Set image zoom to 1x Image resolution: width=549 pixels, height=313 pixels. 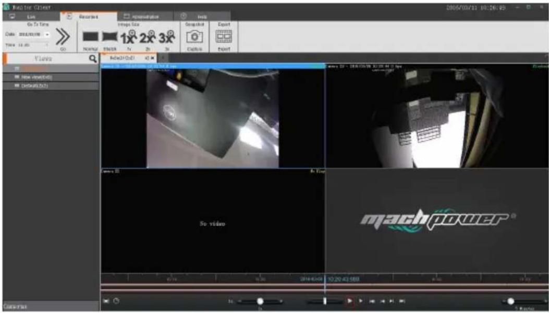tap(128, 37)
